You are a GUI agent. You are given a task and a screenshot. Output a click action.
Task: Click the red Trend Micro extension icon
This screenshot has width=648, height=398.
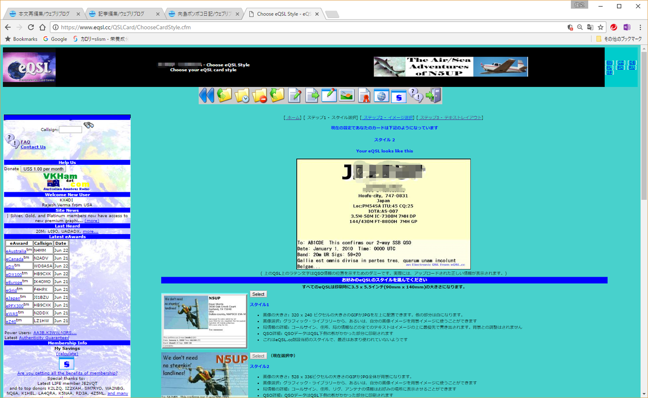[614, 27]
